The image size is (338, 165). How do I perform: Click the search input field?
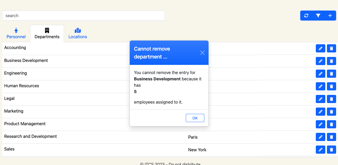tap(83, 16)
